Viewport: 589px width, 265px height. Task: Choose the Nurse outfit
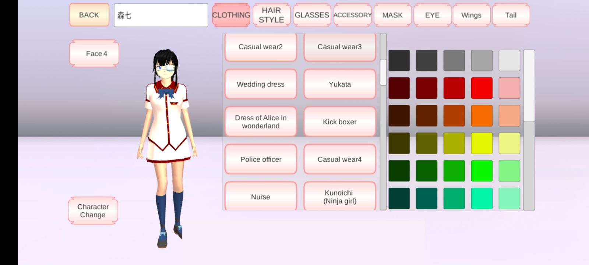click(261, 197)
